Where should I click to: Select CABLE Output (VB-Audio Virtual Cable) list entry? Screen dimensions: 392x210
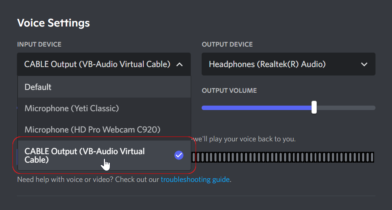[x=104, y=155]
